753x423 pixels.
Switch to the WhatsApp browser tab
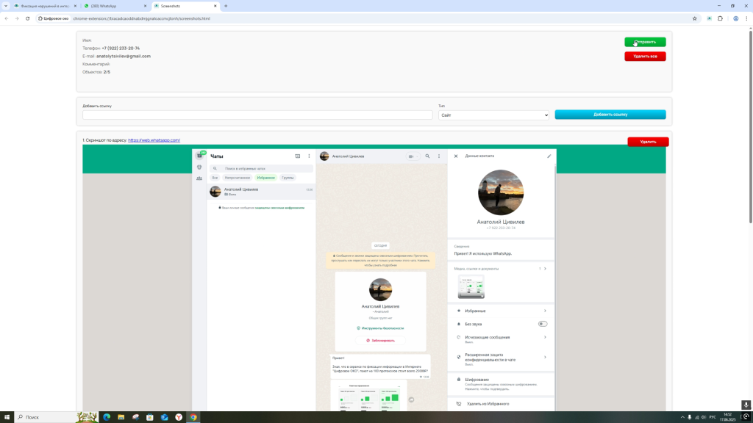click(x=114, y=6)
